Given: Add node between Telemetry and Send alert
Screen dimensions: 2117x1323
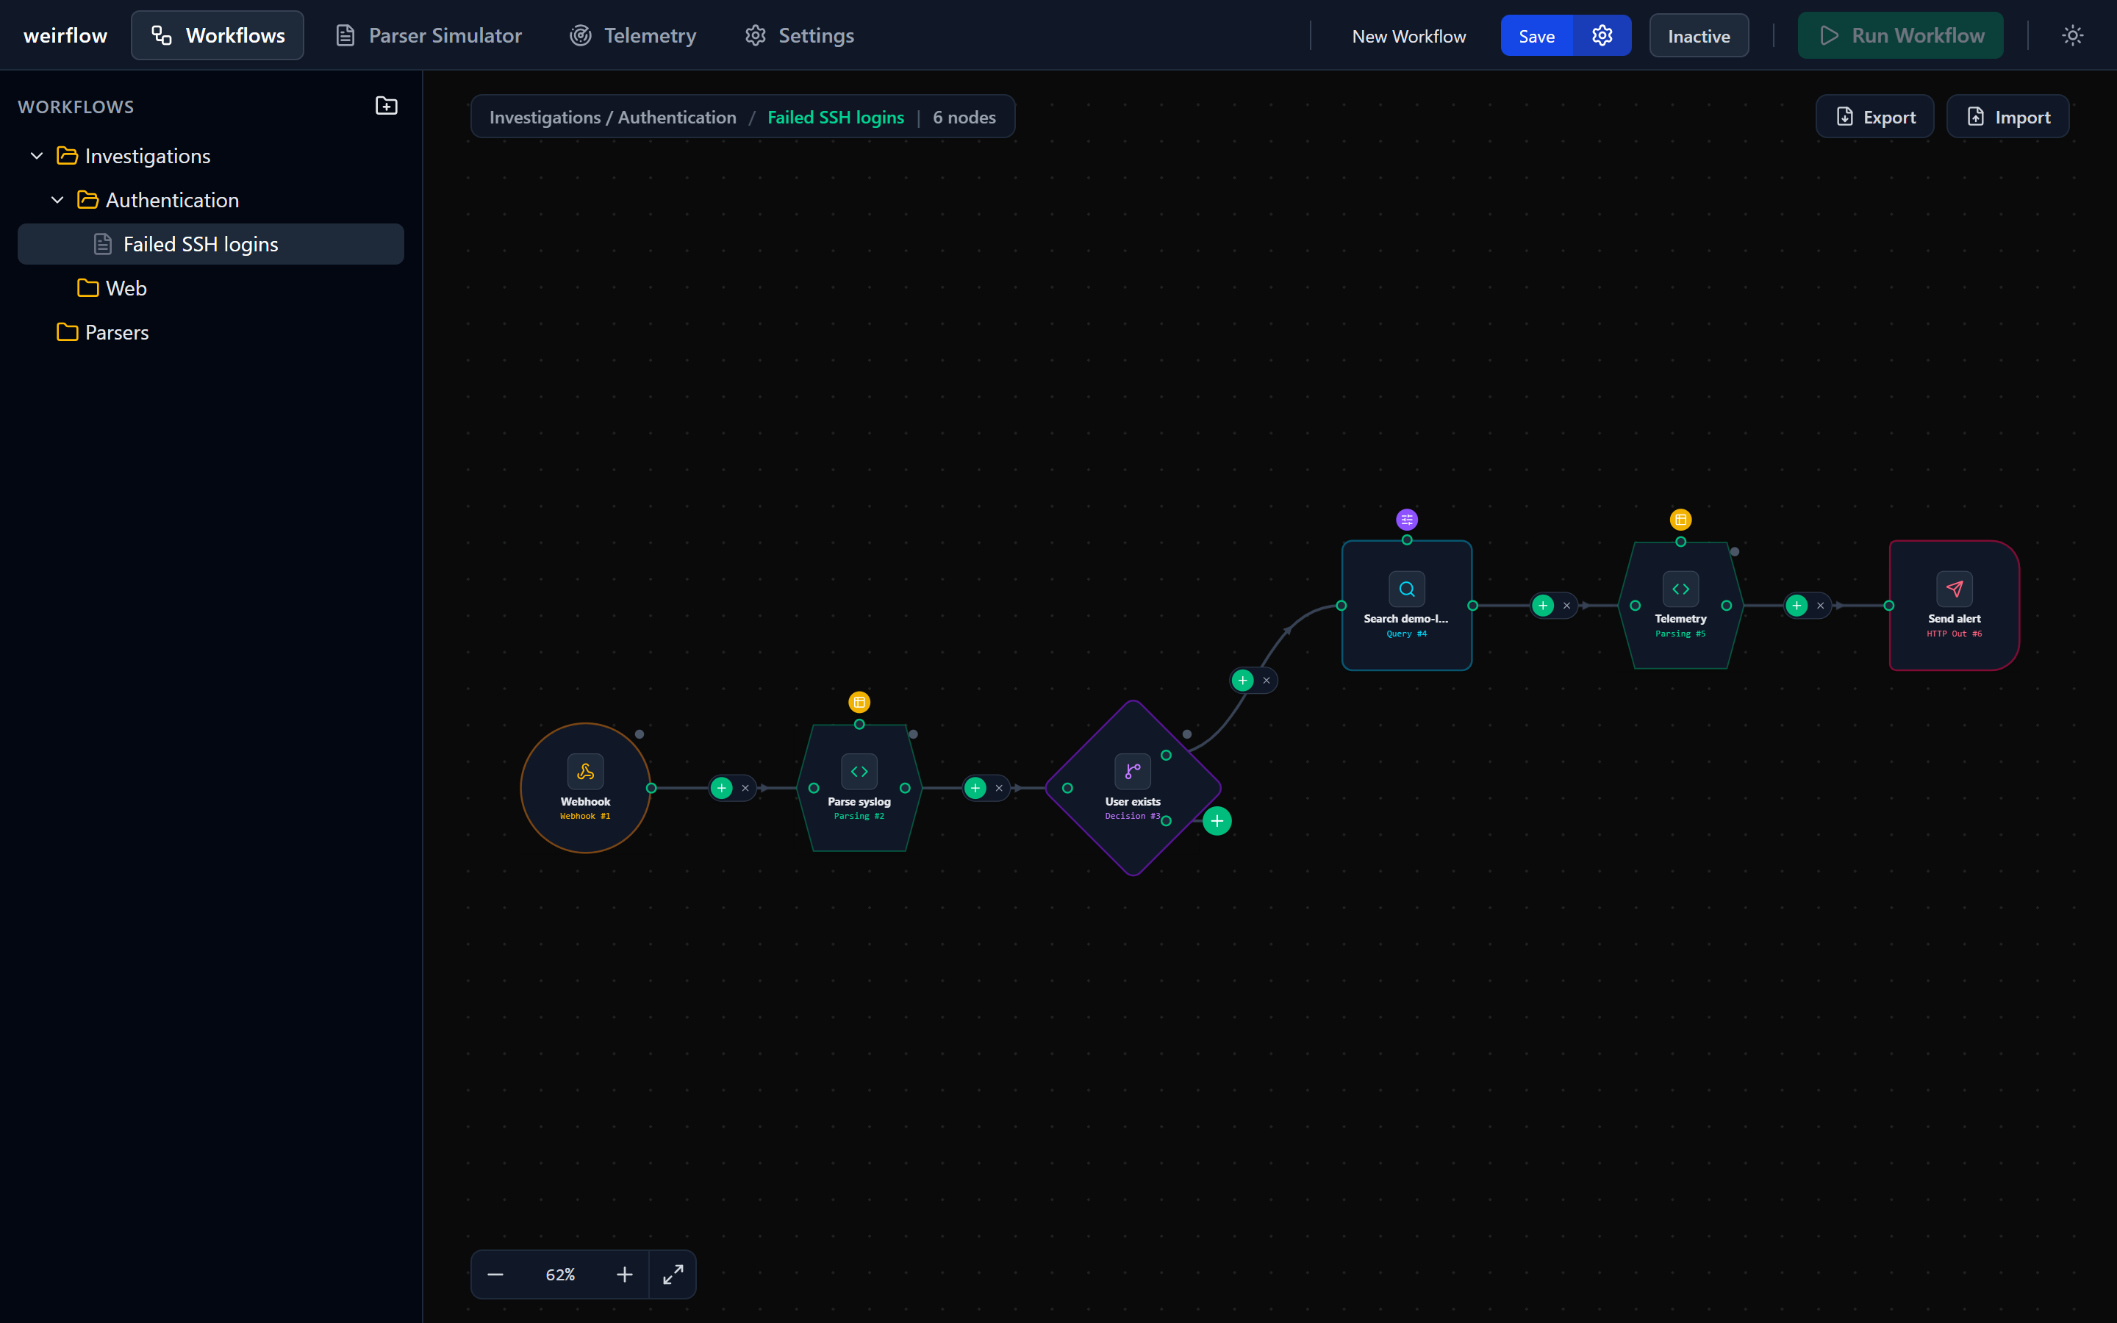Looking at the screenshot, I should point(1797,606).
